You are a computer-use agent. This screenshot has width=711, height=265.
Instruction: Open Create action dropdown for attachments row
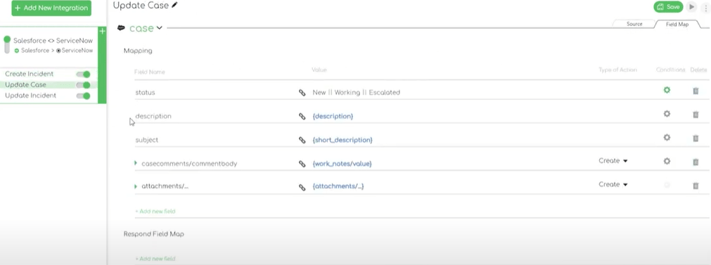coord(613,184)
